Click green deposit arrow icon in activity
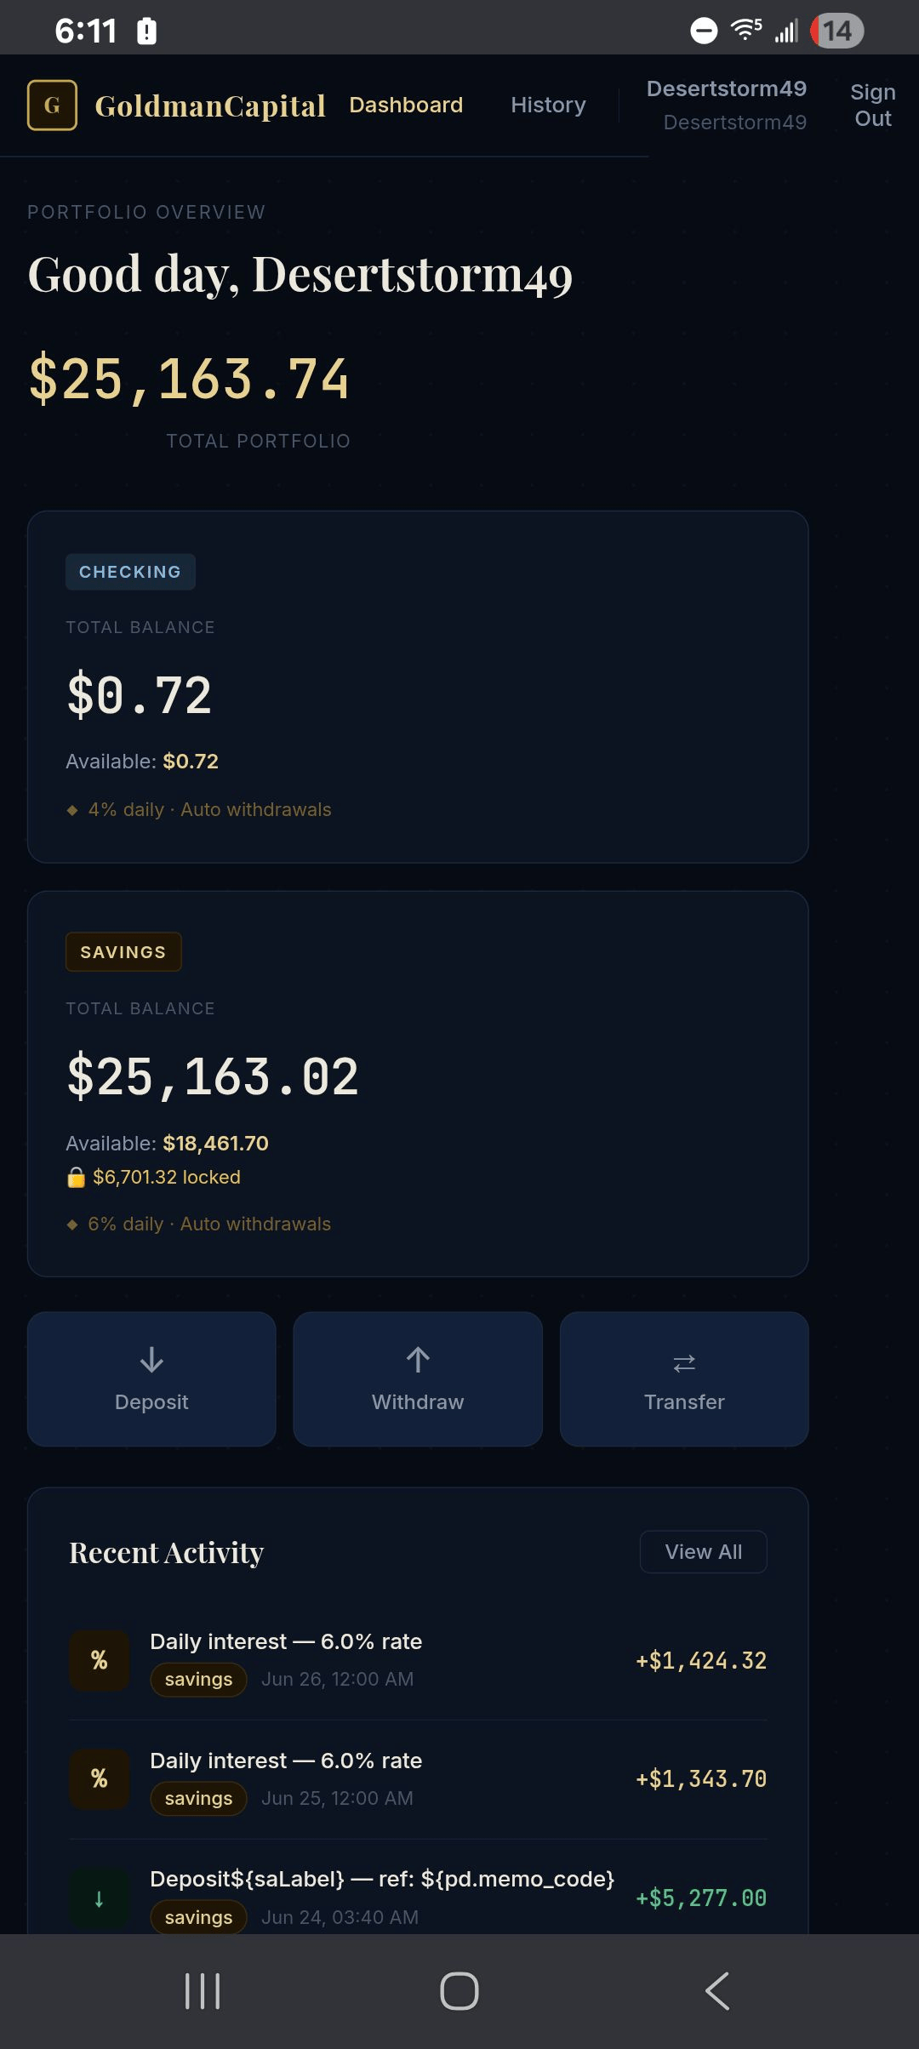 pyautogui.click(x=100, y=1898)
